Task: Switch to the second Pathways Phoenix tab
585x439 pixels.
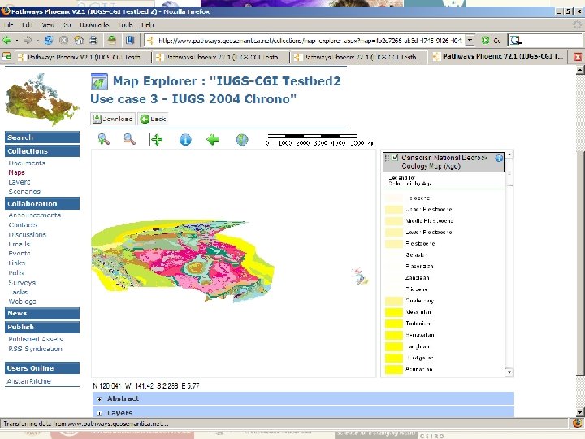Action: click(222, 57)
